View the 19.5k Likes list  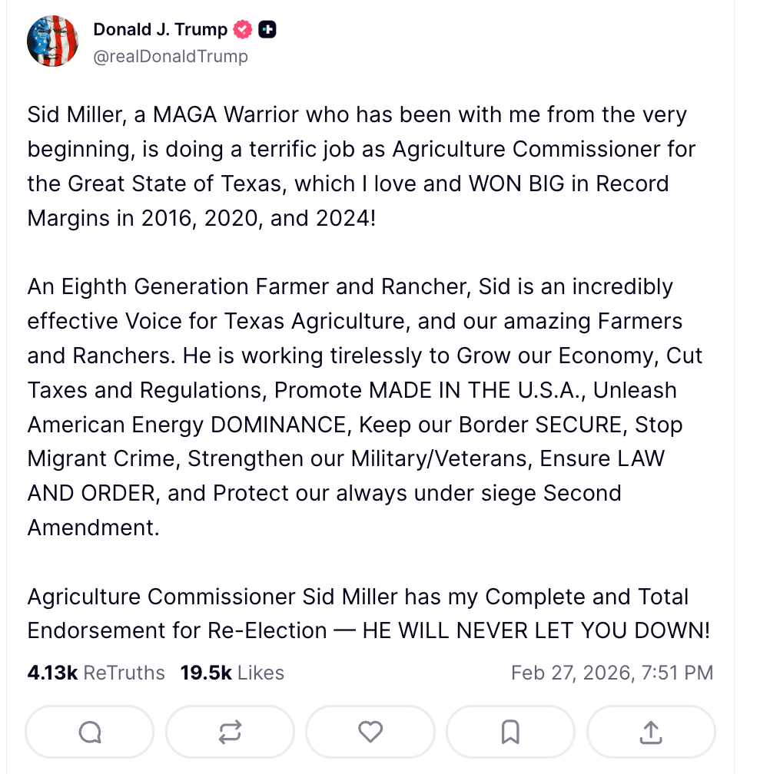click(x=232, y=673)
